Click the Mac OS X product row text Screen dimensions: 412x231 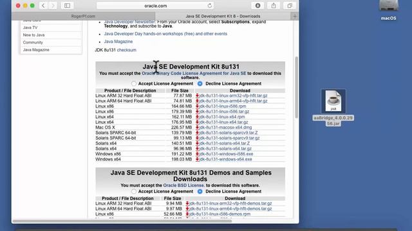tap(105, 128)
